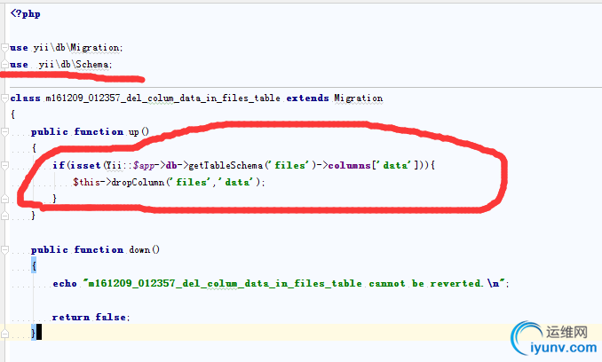Click class name m161209_012357_del_colum_data_in_files_table in declaration

(x=163, y=98)
